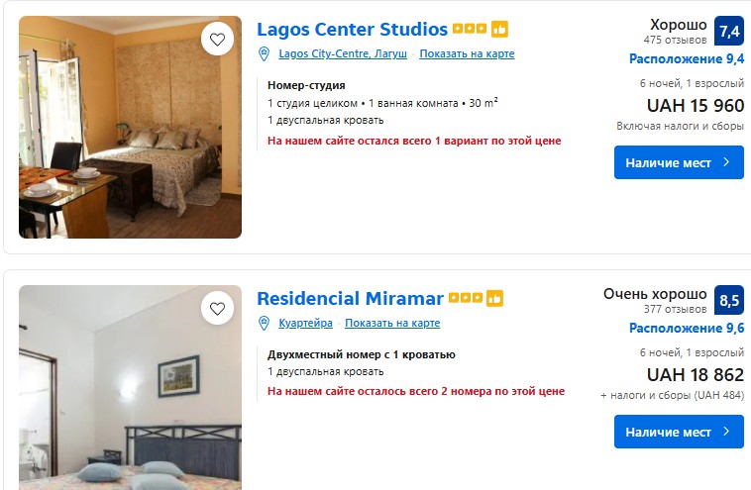
Task: Click the three-star rating of Lagos Center Studios
Action: pyautogui.click(x=470, y=30)
